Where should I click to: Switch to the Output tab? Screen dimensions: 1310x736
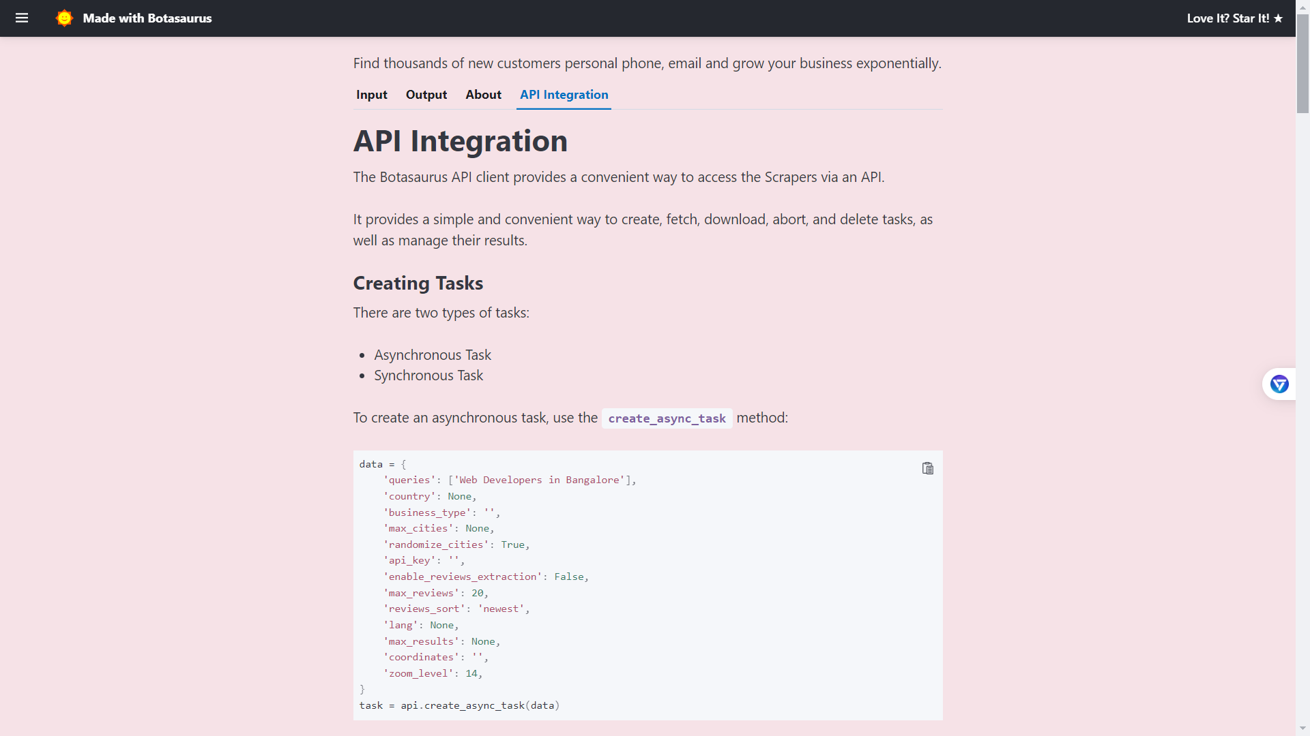click(x=426, y=94)
